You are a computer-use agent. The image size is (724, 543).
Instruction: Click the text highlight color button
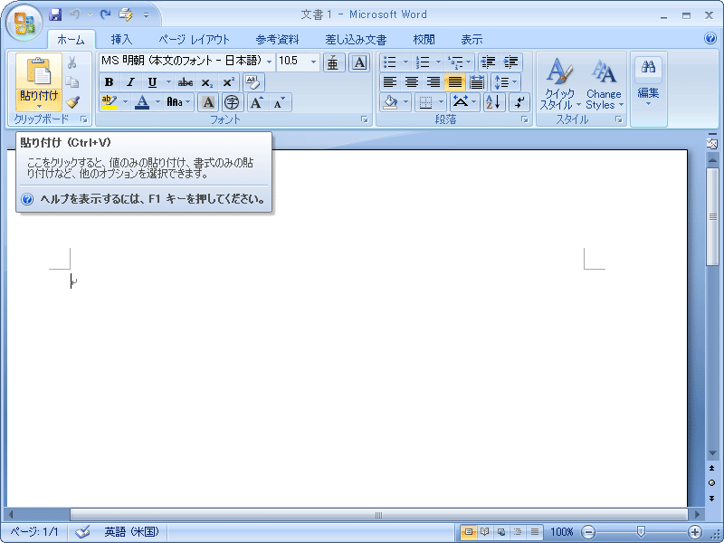point(109,102)
